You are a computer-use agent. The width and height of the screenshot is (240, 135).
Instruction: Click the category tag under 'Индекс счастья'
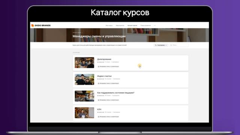click(x=108, y=83)
